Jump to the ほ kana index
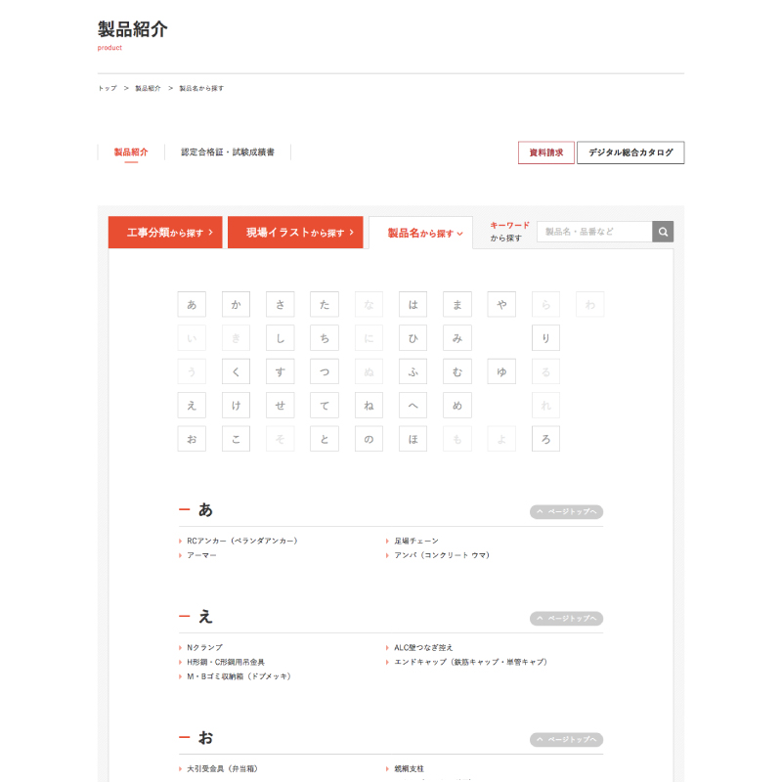Viewport: 782px width, 782px height. (413, 439)
